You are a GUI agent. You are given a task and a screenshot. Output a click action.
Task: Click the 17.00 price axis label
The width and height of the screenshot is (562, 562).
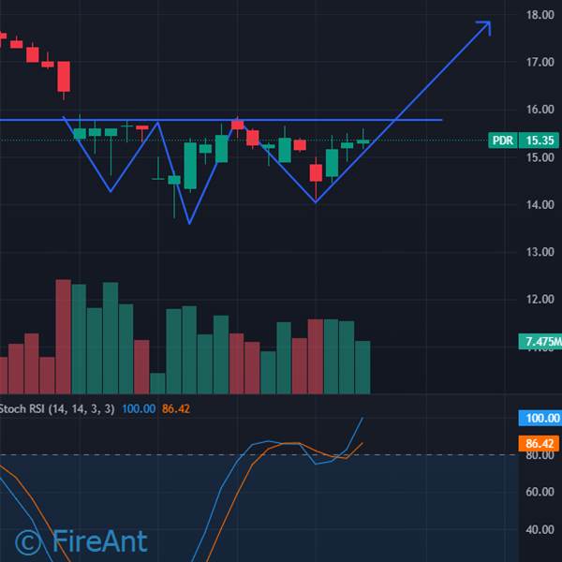[x=540, y=63]
